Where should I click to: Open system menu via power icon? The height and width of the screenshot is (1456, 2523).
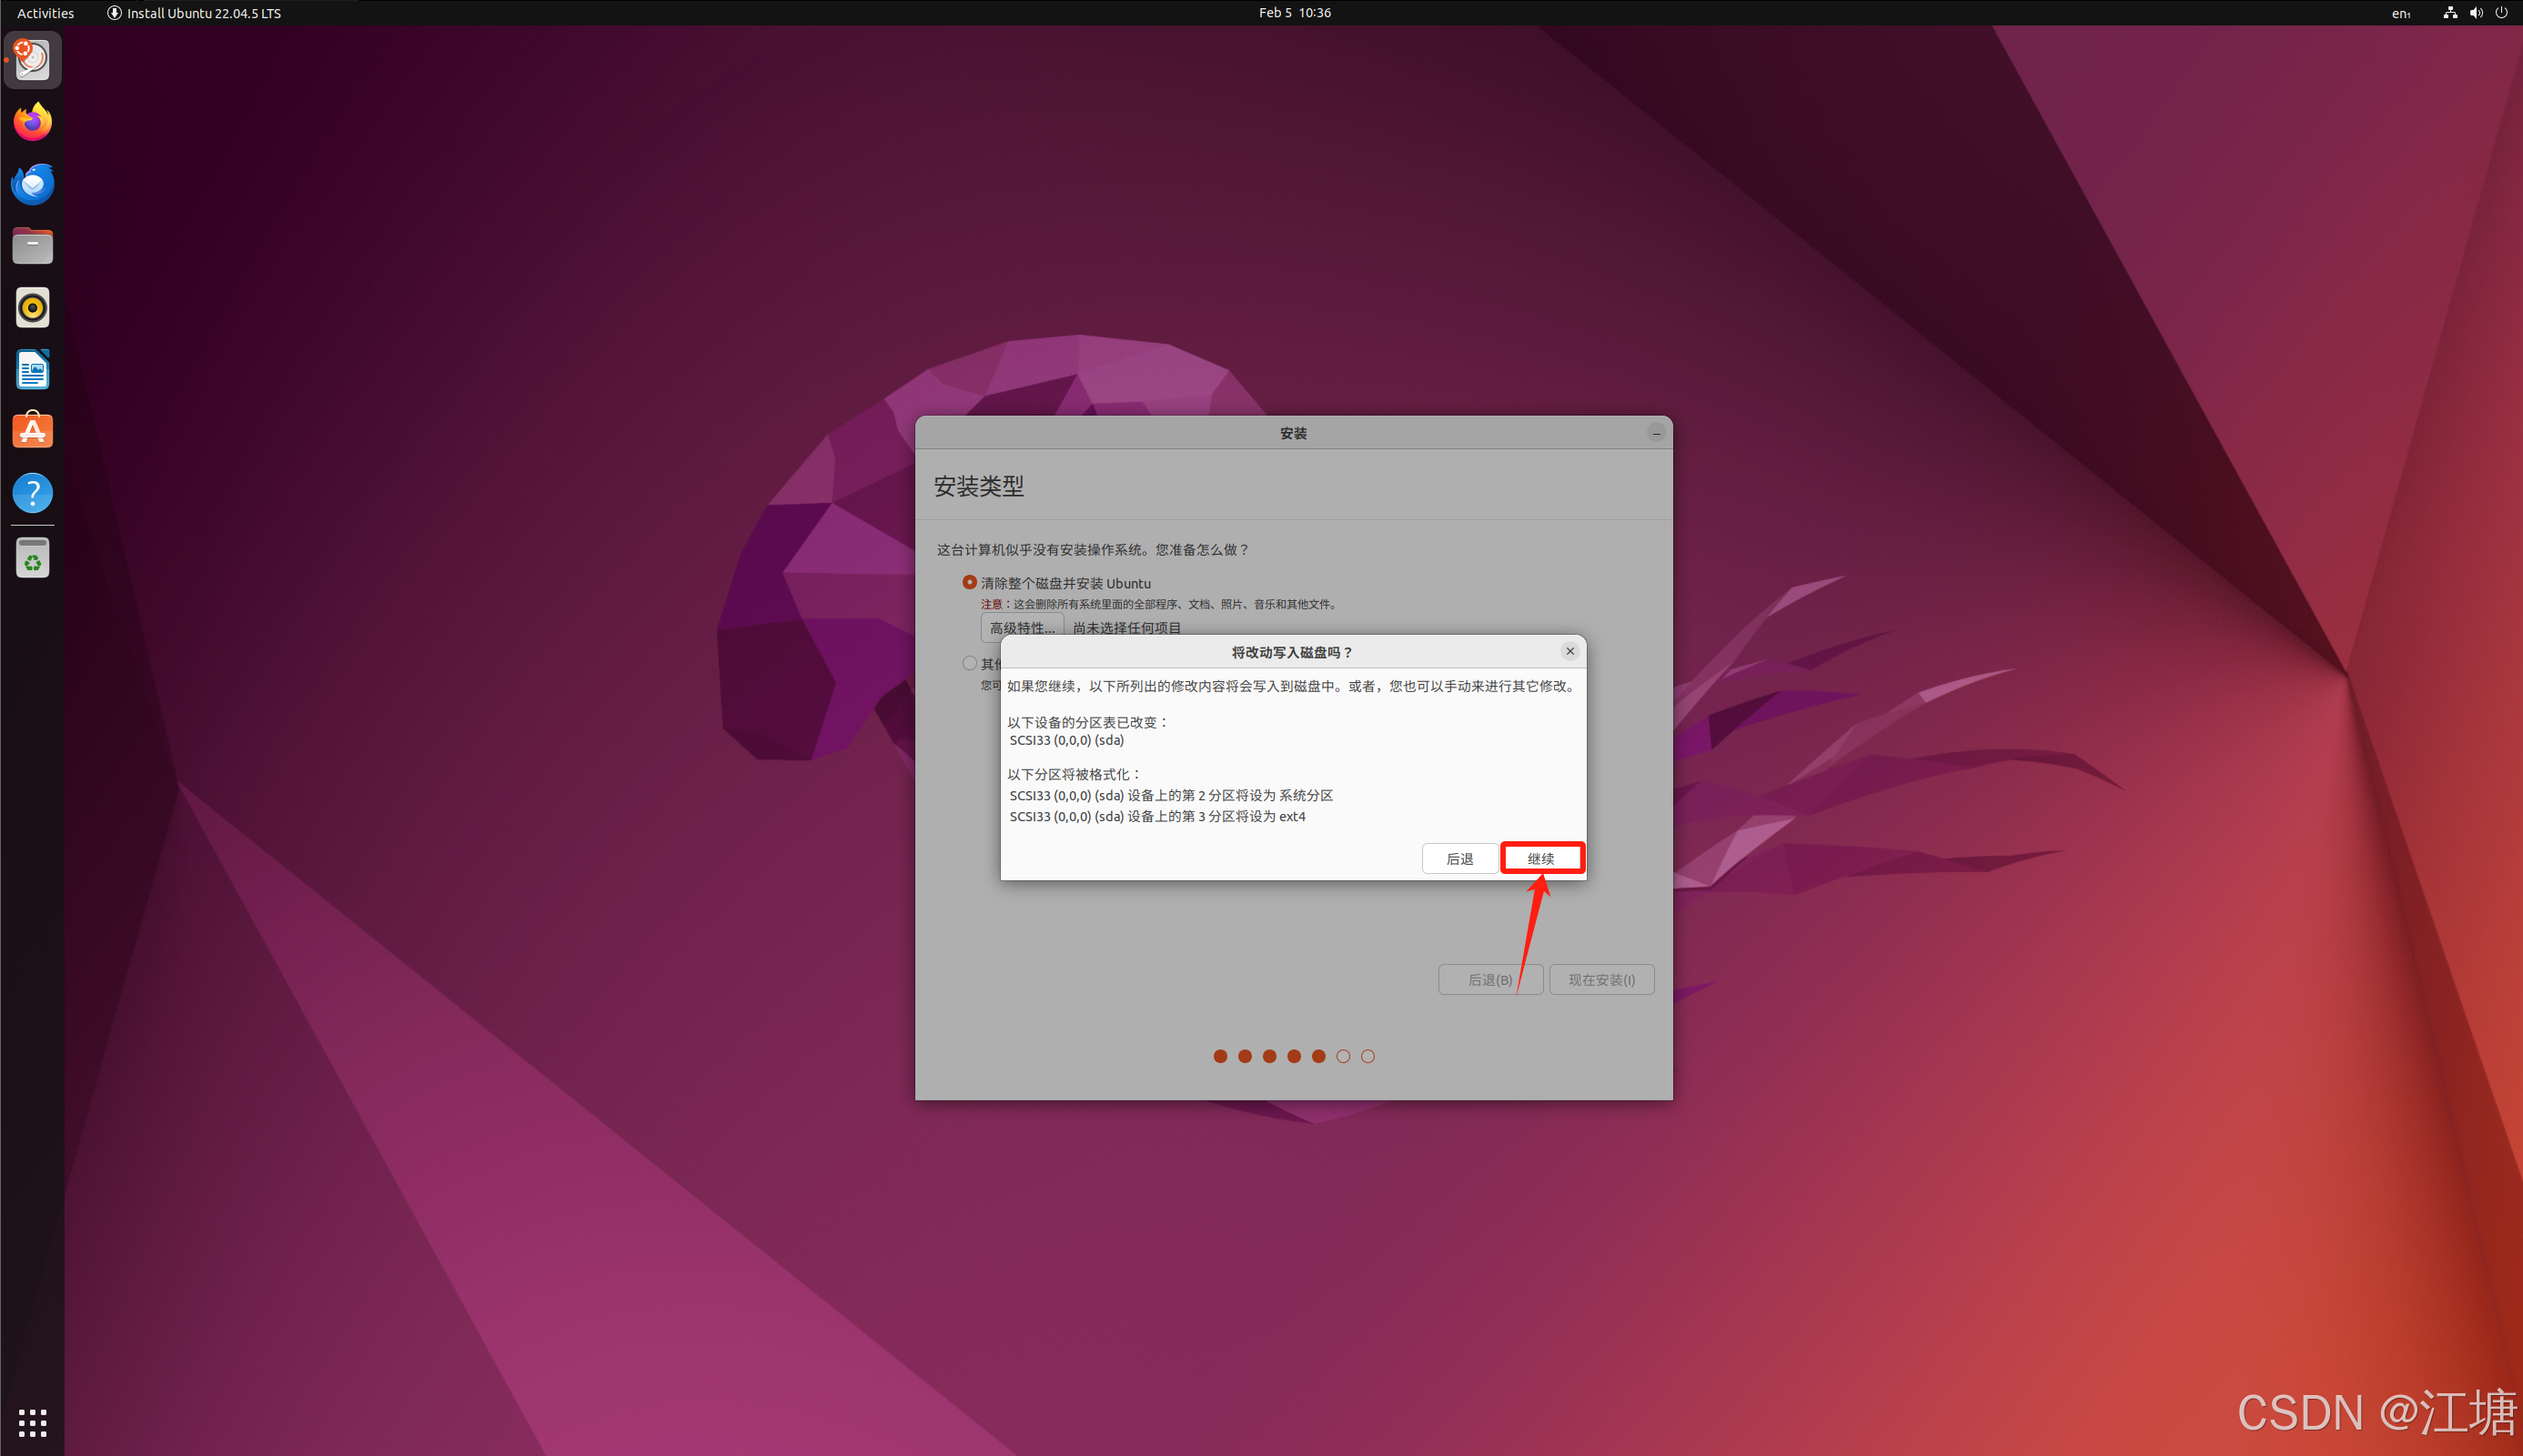click(x=2501, y=13)
